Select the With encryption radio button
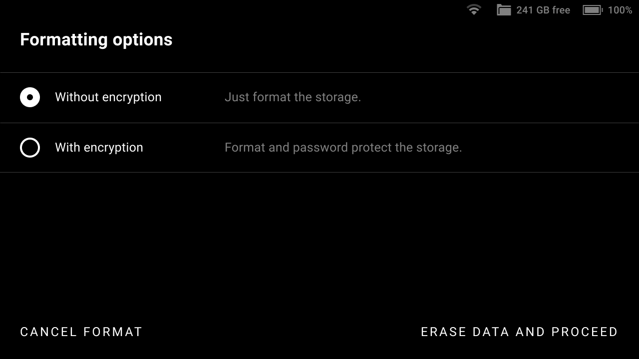This screenshot has width=639, height=359. (x=30, y=148)
